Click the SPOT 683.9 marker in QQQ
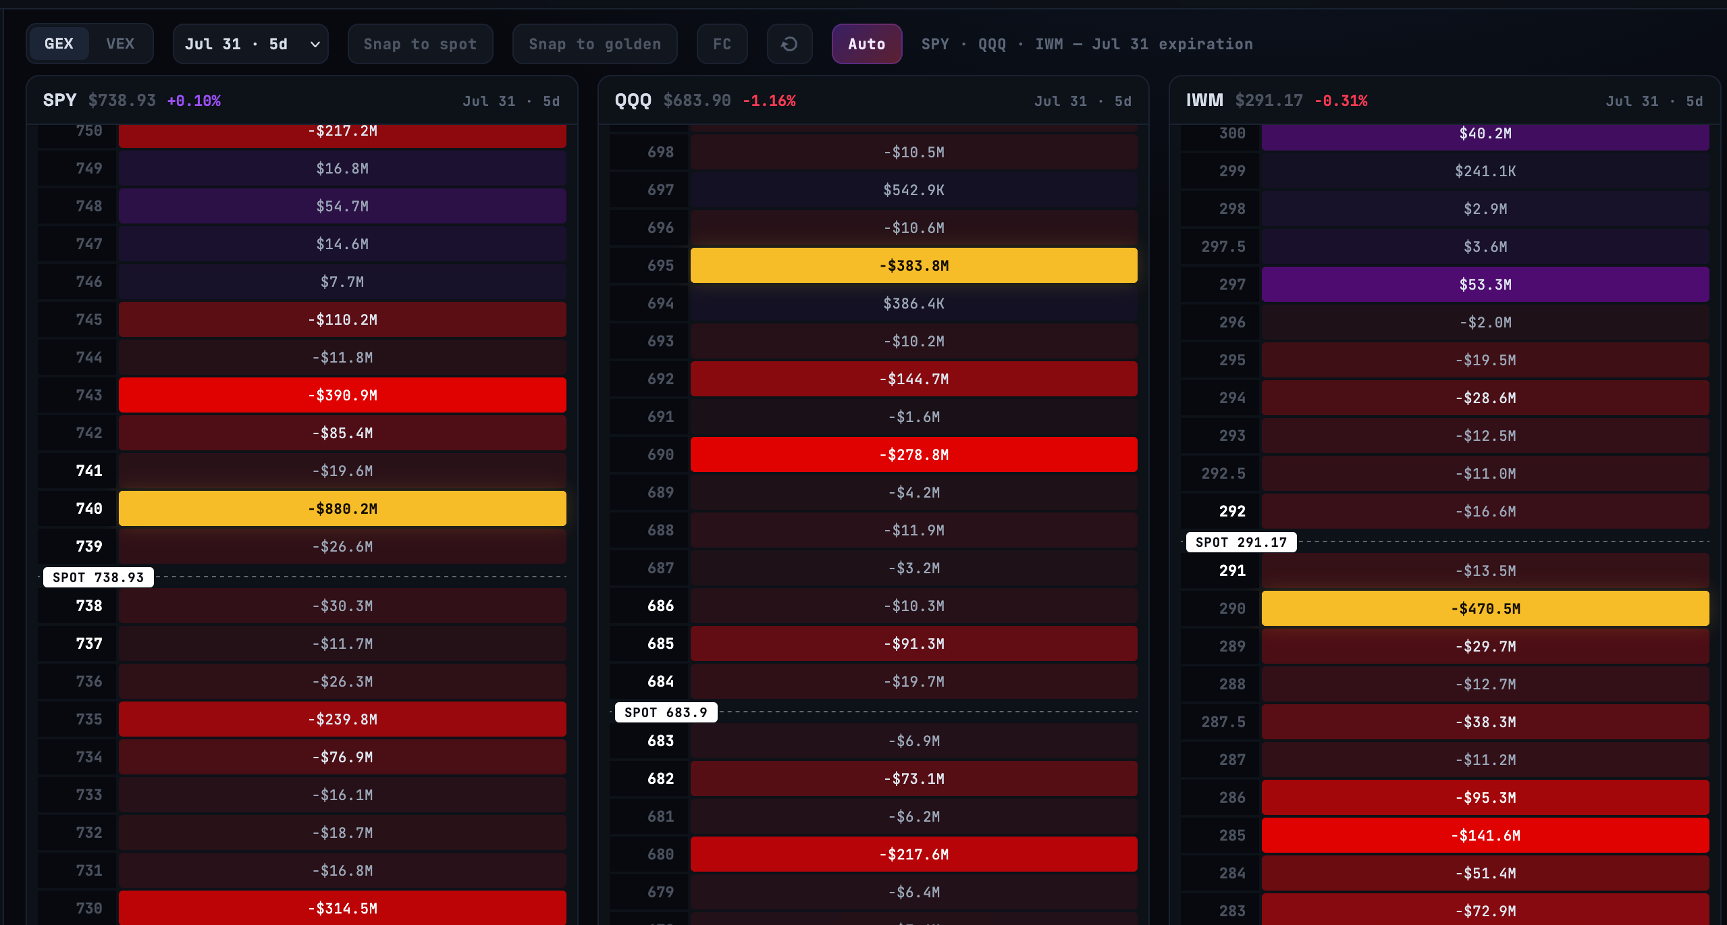Screen dimensions: 1727x925 coord(666,712)
